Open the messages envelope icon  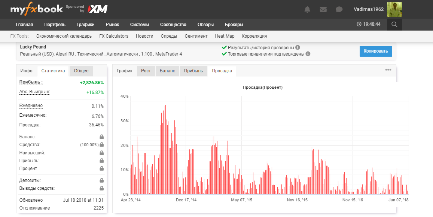(323, 9)
